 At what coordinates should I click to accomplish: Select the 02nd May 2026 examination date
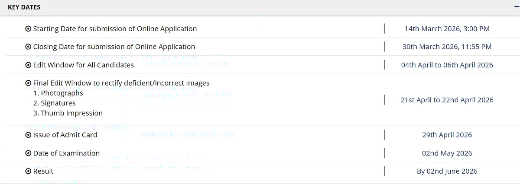click(x=447, y=153)
